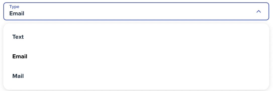Image resolution: width=273 pixels, height=91 pixels.
Task: Click the Type dropdown field
Action: pyautogui.click(x=136, y=11)
